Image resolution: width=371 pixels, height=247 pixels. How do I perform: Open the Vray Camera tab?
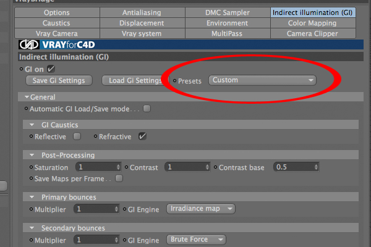click(57, 33)
